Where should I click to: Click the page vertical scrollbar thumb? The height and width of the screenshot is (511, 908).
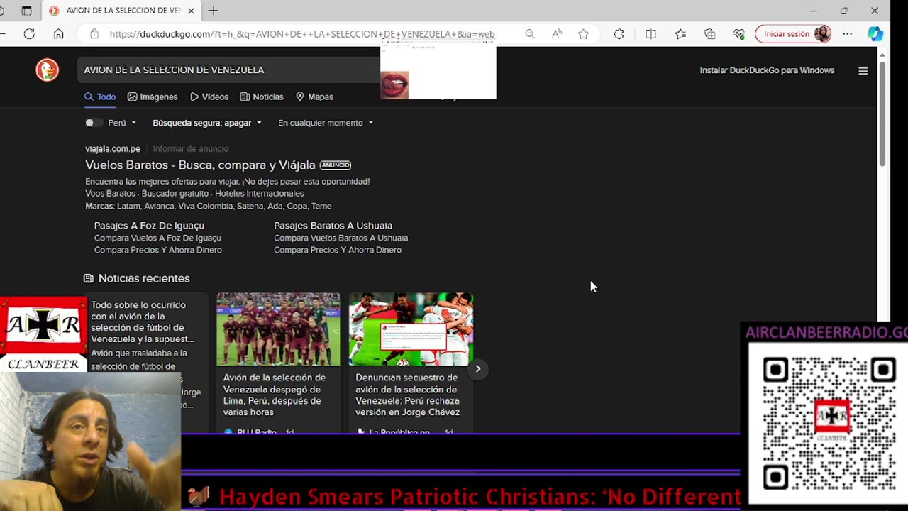click(882, 115)
